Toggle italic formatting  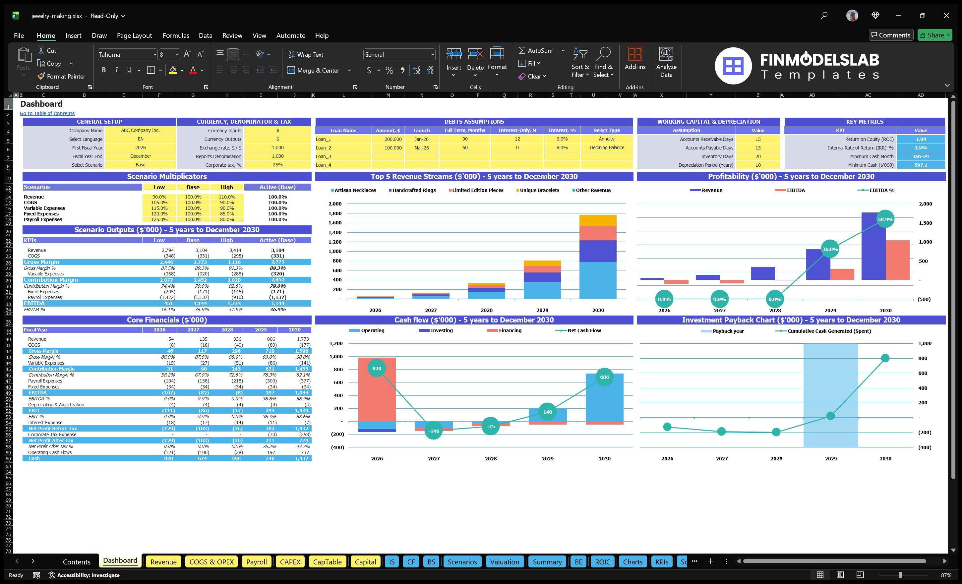point(116,70)
